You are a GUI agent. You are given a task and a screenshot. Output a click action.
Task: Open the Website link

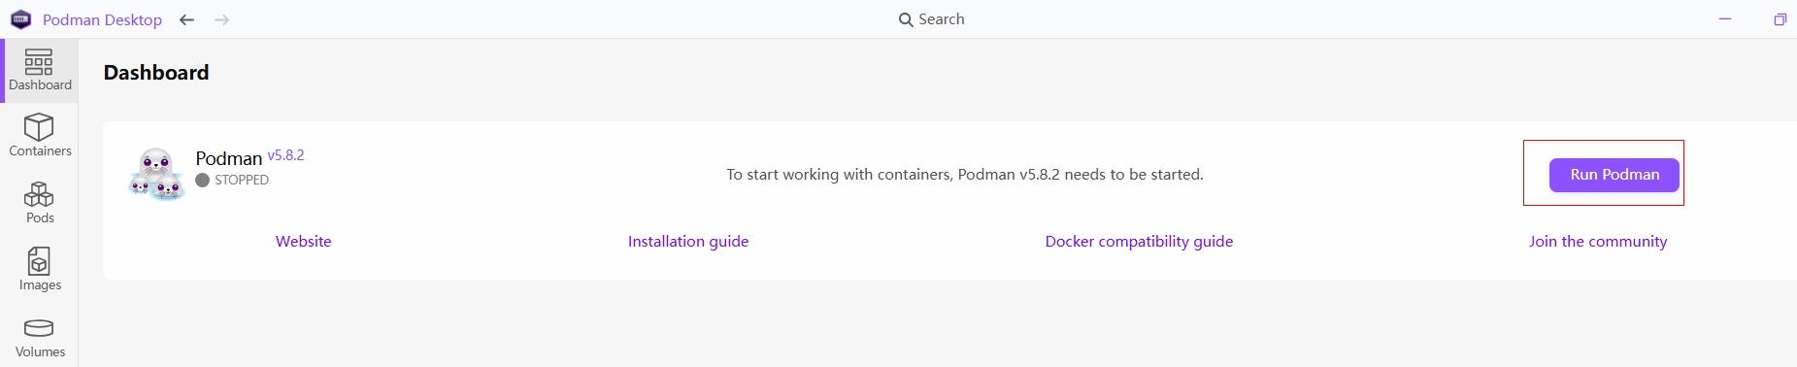click(304, 241)
